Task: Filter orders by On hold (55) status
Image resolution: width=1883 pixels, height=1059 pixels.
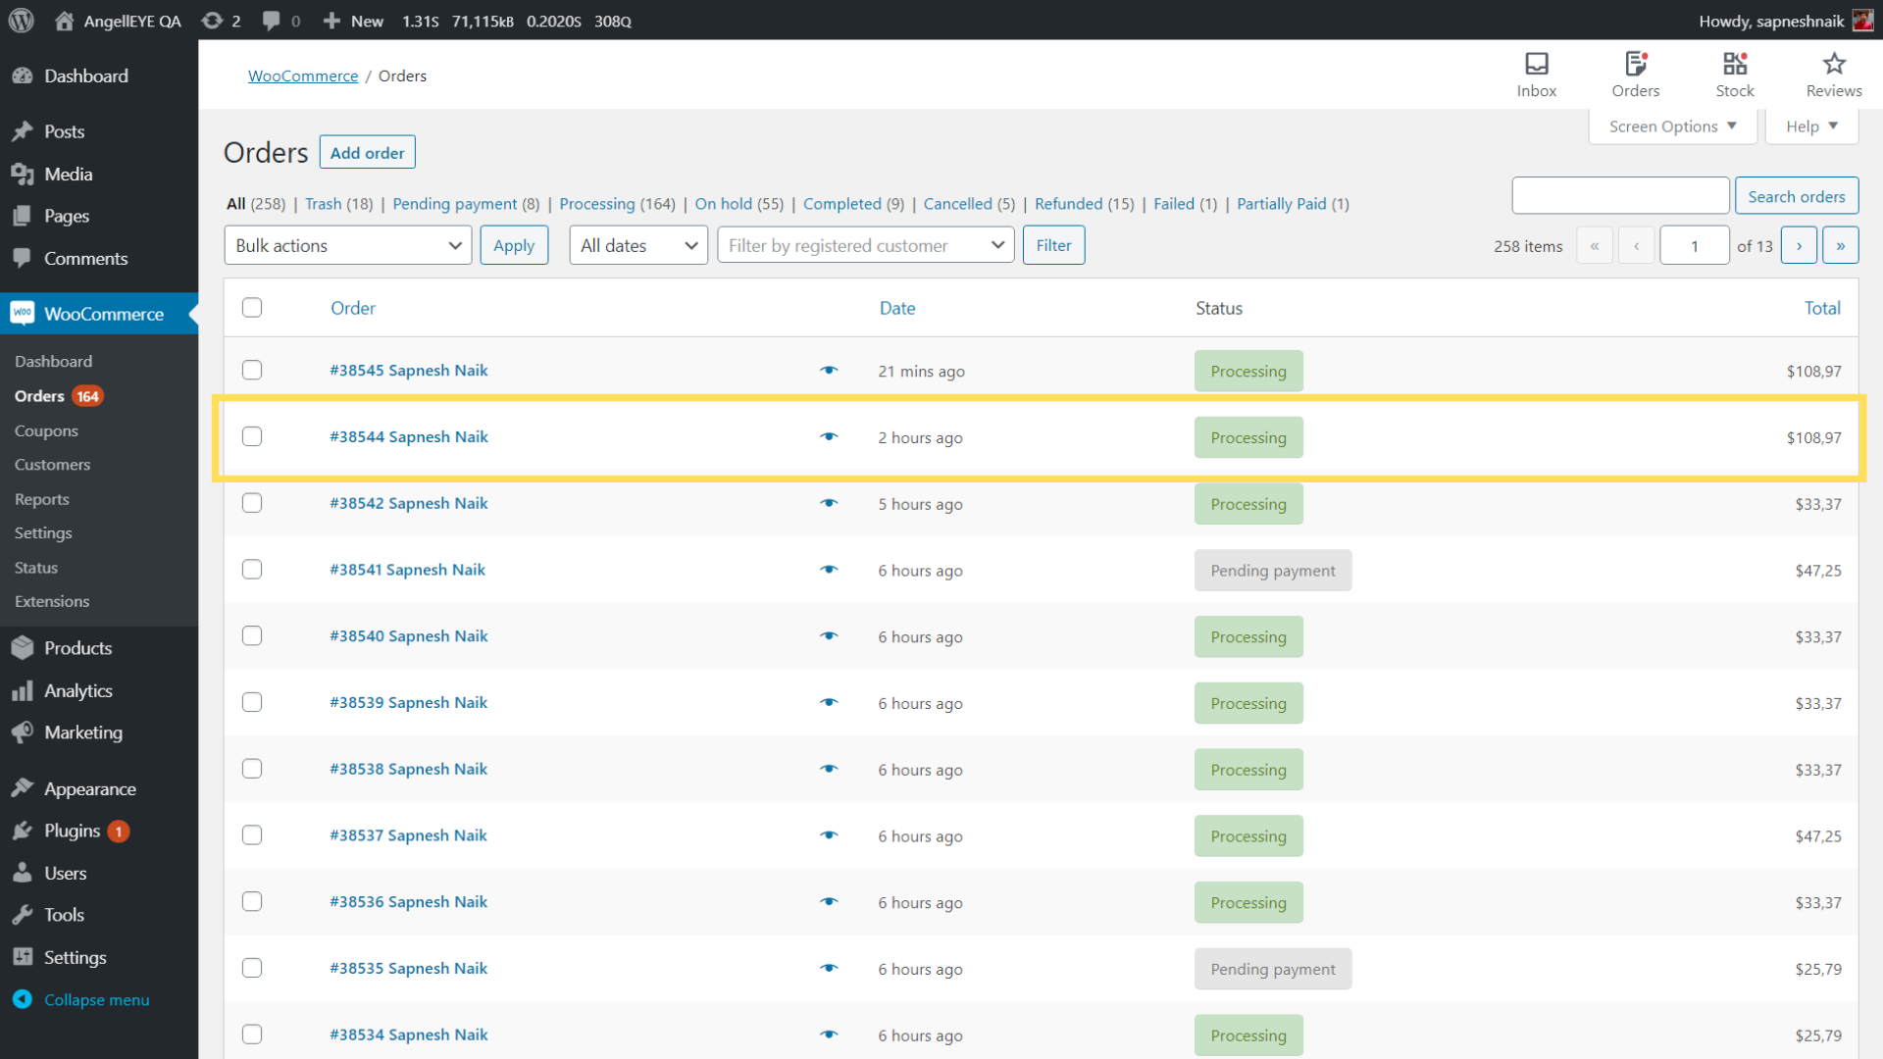Action: coord(738,204)
